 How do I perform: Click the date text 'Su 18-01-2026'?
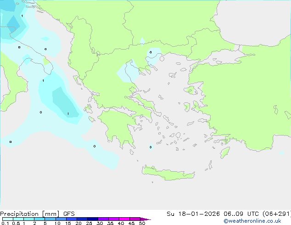click(193, 214)
